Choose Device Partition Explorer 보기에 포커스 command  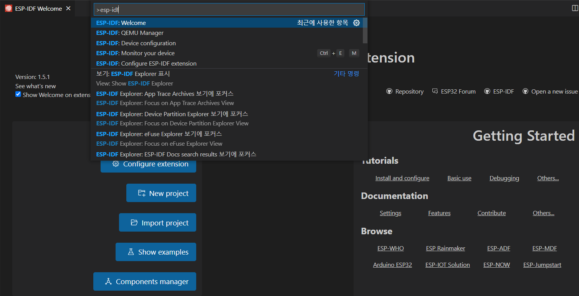click(x=227, y=119)
